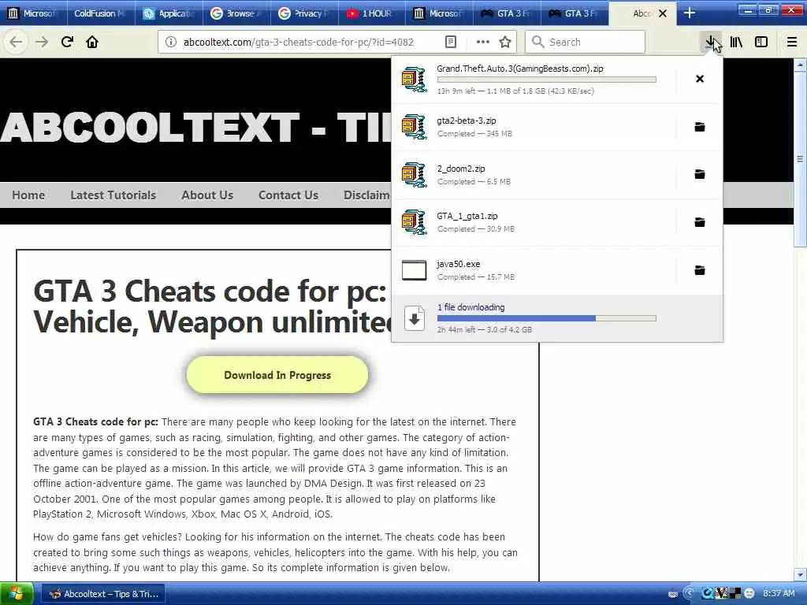Screen dimensions: 807x605
Task: Open the Firefox hamburger menu
Action: (x=792, y=43)
